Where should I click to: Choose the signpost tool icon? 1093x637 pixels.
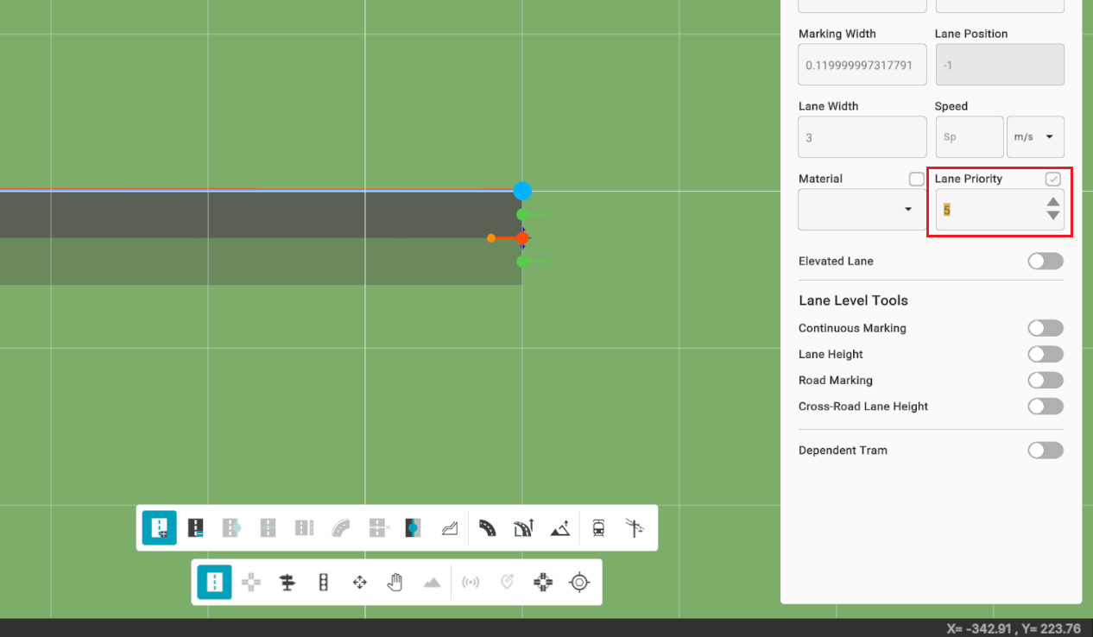287,583
